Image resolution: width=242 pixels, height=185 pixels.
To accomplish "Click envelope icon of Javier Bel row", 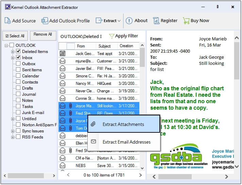I will [x=63, y=69].
